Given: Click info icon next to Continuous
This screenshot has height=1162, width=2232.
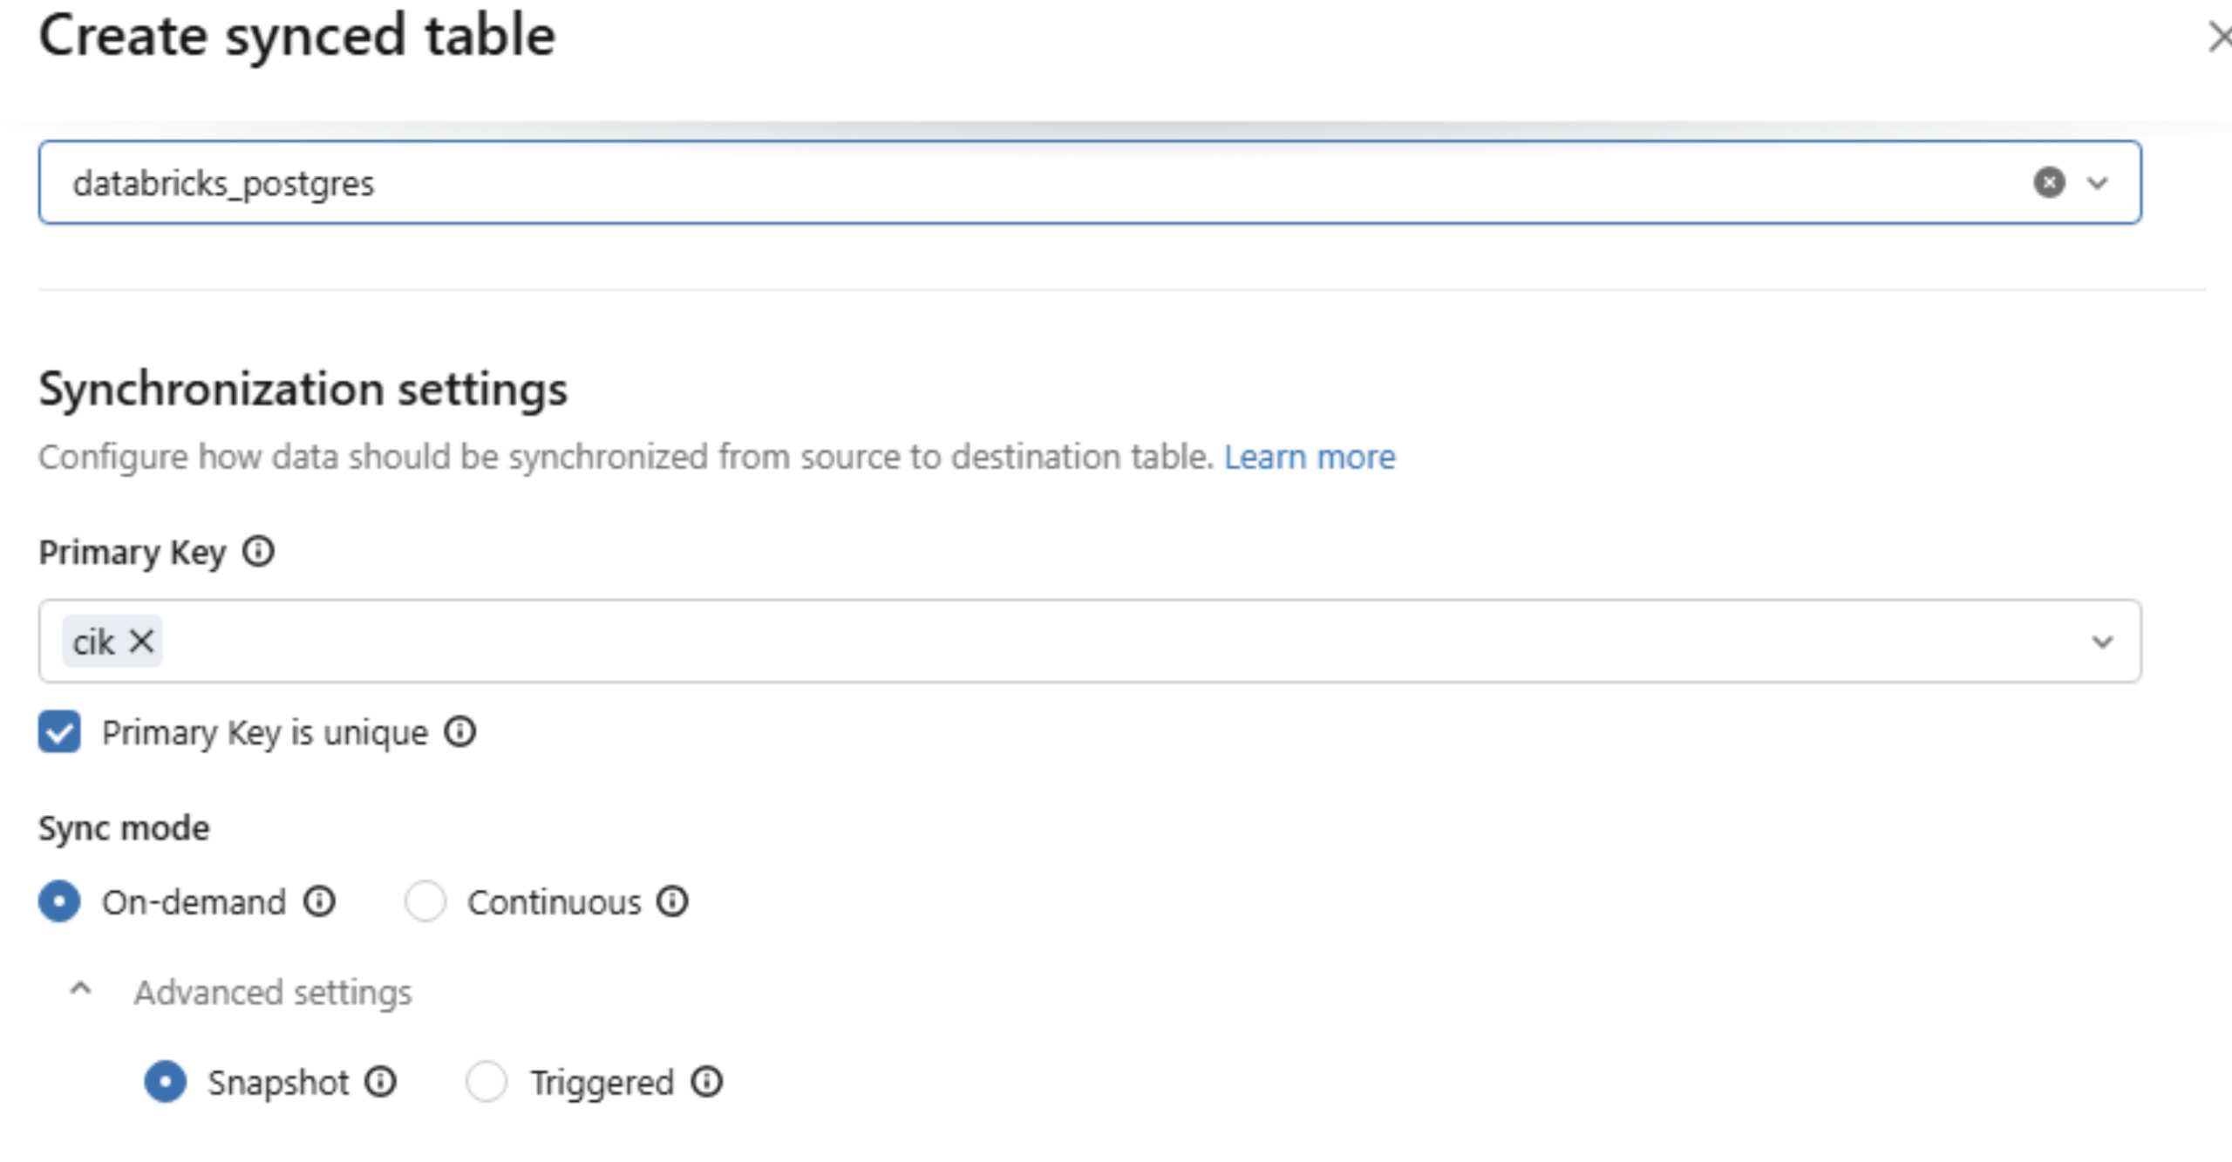Looking at the screenshot, I should (672, 901).
